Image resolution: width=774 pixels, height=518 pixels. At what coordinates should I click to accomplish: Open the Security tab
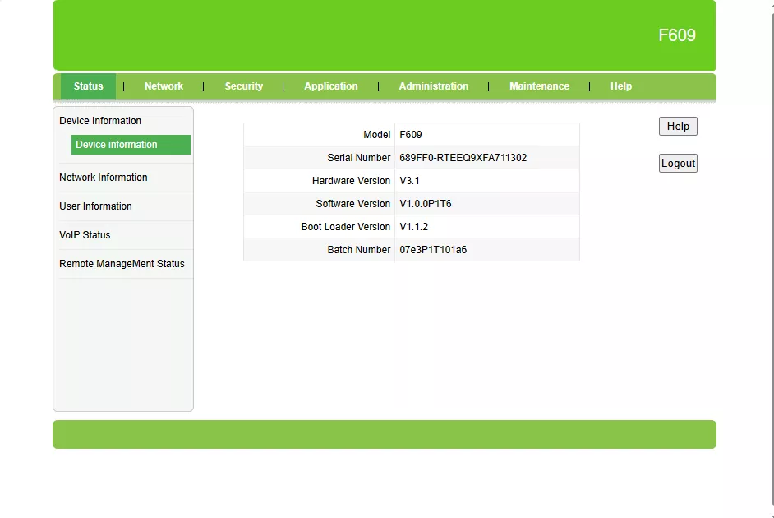[243, 86]
